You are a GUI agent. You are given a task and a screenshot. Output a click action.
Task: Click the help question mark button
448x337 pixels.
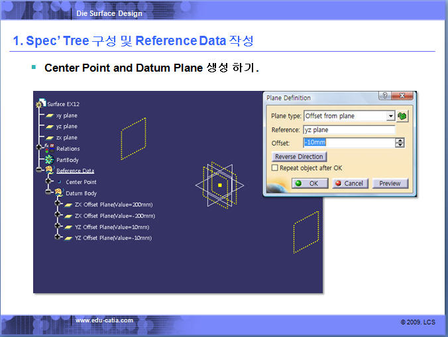(384, 96)
